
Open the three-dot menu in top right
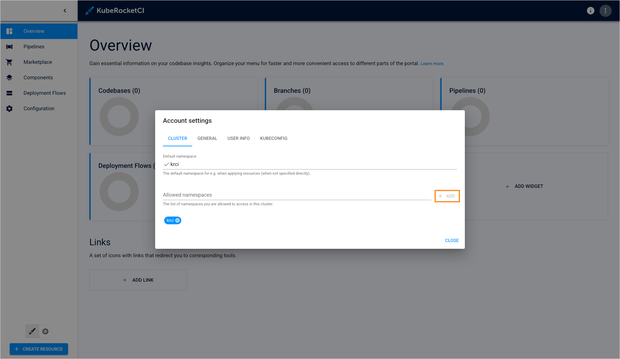[x=605, y=10]
